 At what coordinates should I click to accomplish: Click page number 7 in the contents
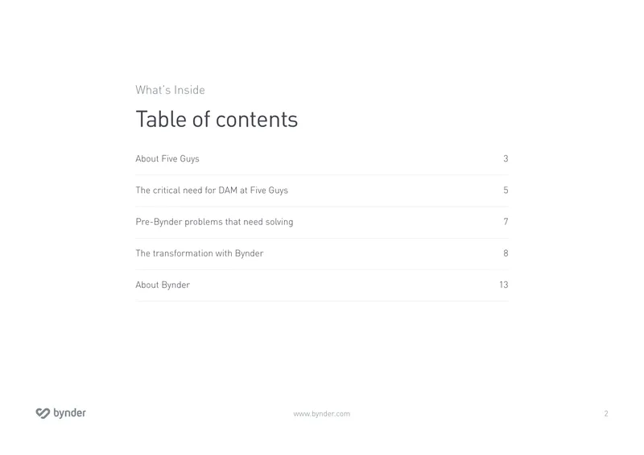coord(506,222)
